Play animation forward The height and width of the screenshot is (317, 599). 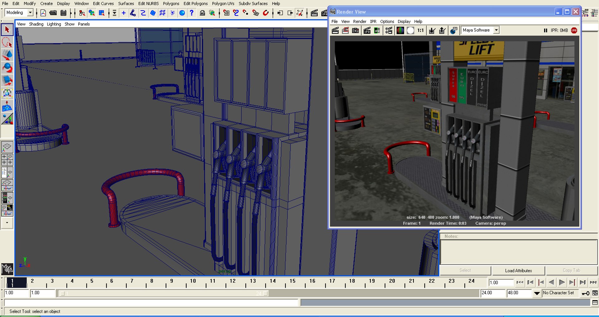point(562,282)
